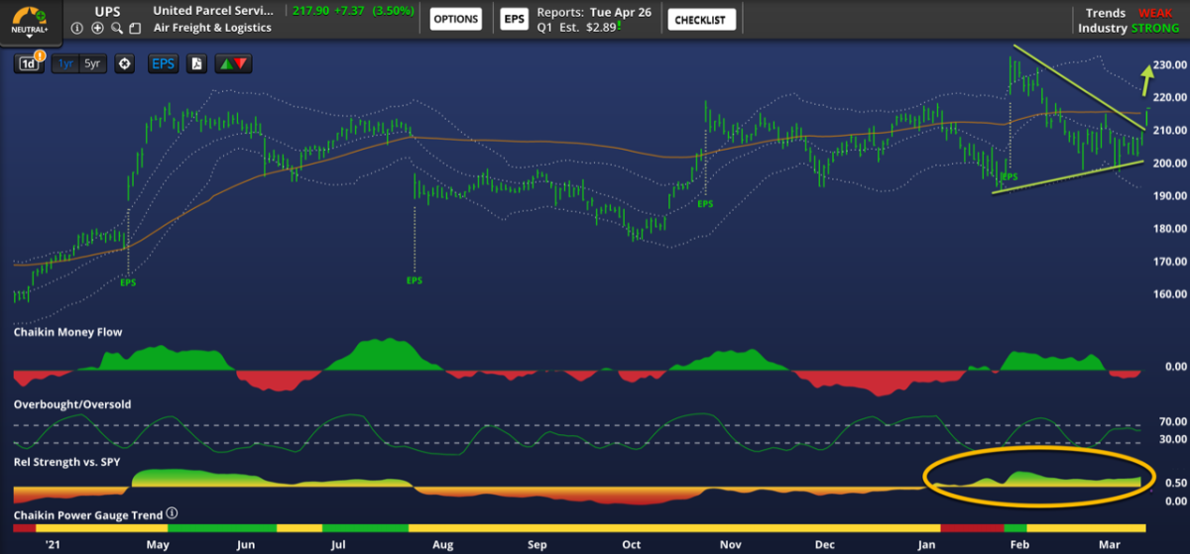Screen dimensions: 1190x554
Task: Click the EPS marker in late July
Action: pos(414,280)
